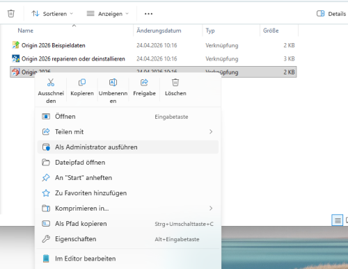
Task: Click 3 KB size cell of reparieren row
Action: point(289,59)
